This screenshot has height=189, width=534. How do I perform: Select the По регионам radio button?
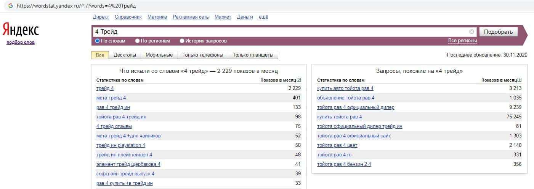click(138, 41)
